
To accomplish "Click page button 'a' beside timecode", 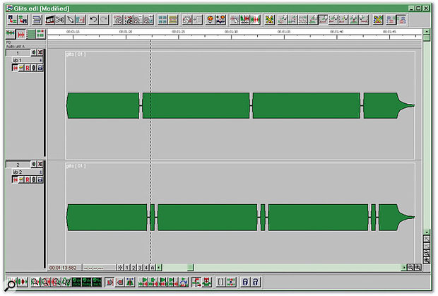I will coord(153,268).
